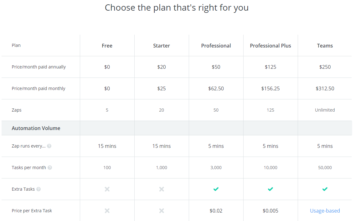Select the Professional Plus plan header

tap(270, 46)
